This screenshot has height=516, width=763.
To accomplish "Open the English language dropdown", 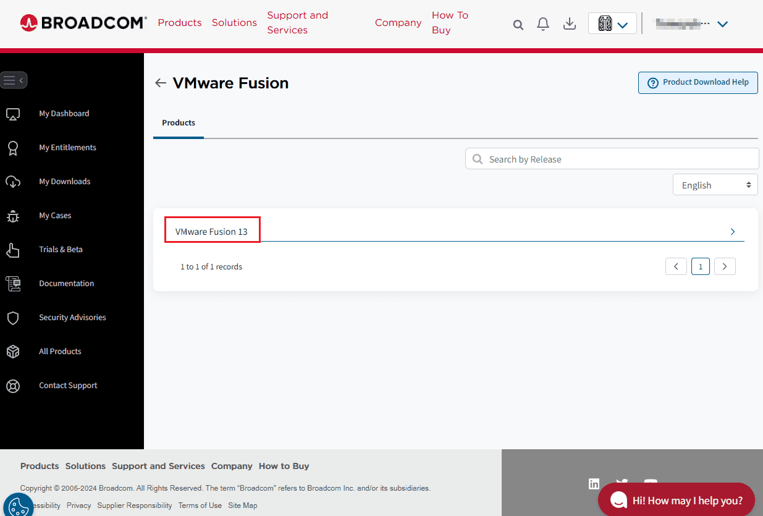I will [715, 185].
